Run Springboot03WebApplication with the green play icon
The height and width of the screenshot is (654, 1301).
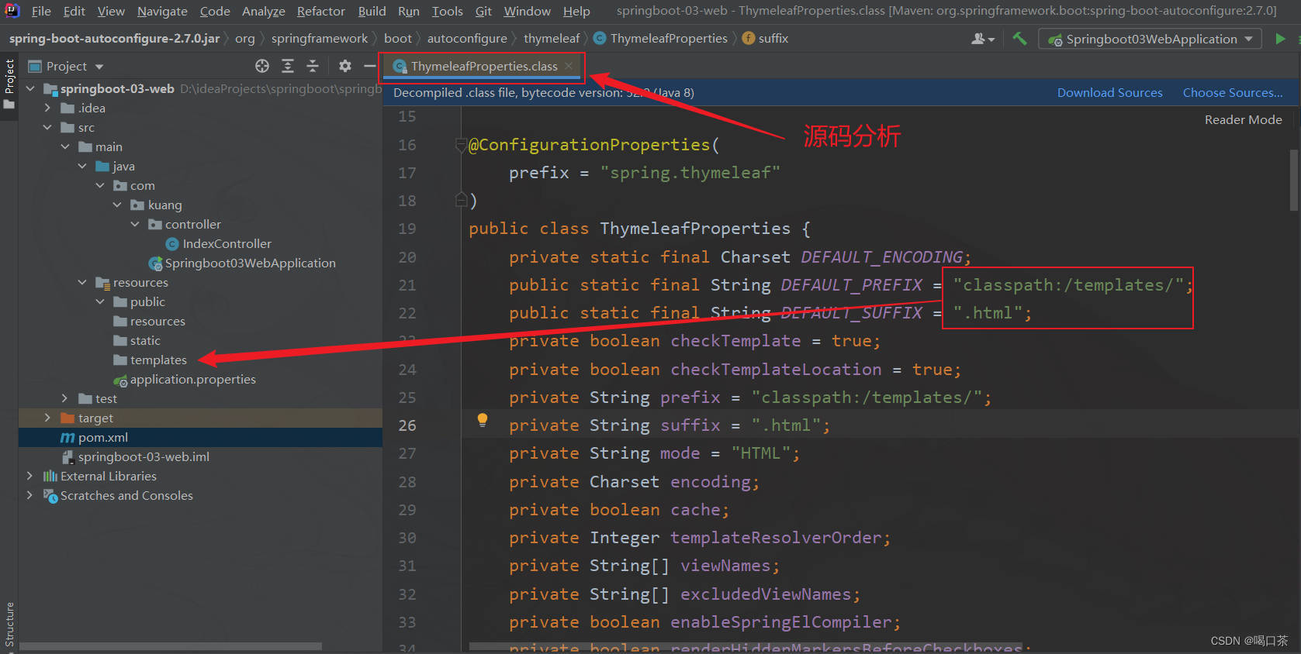tap(1280, 39)
